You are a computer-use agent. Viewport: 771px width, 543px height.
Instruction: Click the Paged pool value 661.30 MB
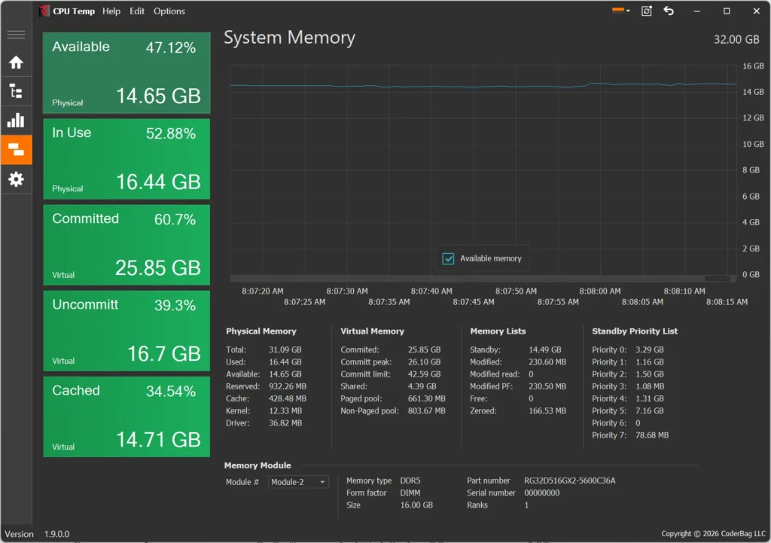click(x=427, y=399)
